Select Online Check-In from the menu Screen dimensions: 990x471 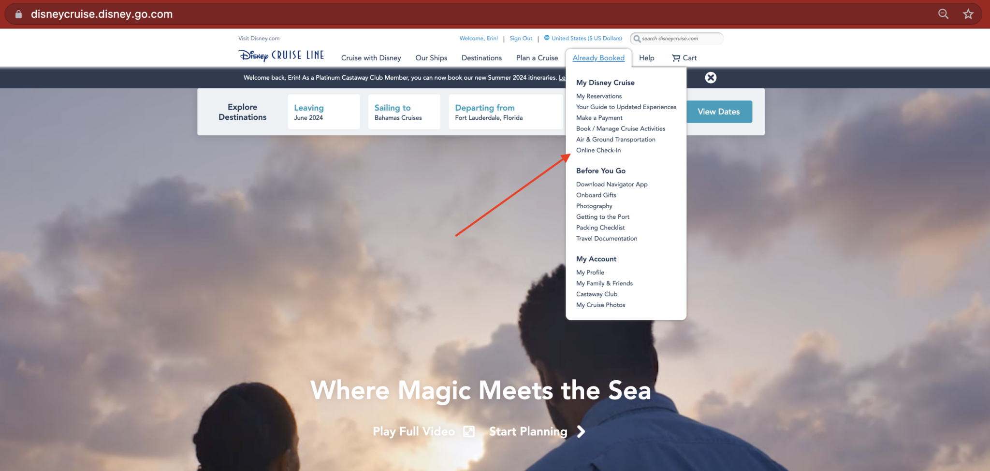pyautogui.click(x=598, y=150)
